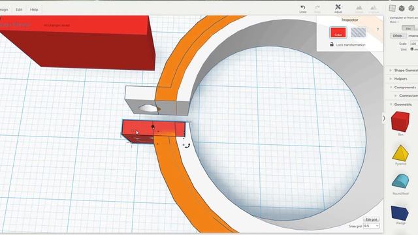The image size is (418, 235).
Task: Select the red Color swatch in Inspector
Action: coord(338,33)
